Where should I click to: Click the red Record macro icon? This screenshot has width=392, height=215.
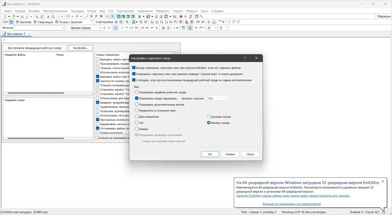tap(181, 17)
